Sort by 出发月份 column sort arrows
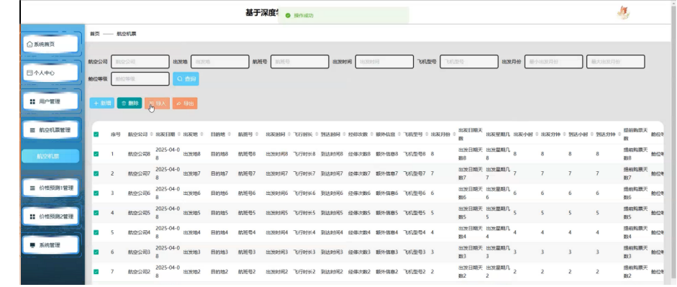Viewport: 677px width, 287px height. tap(454, 135)
